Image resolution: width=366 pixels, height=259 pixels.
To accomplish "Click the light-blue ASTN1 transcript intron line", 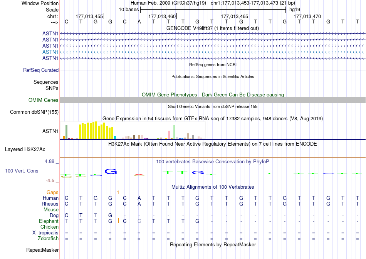I will tap(213, 52).
